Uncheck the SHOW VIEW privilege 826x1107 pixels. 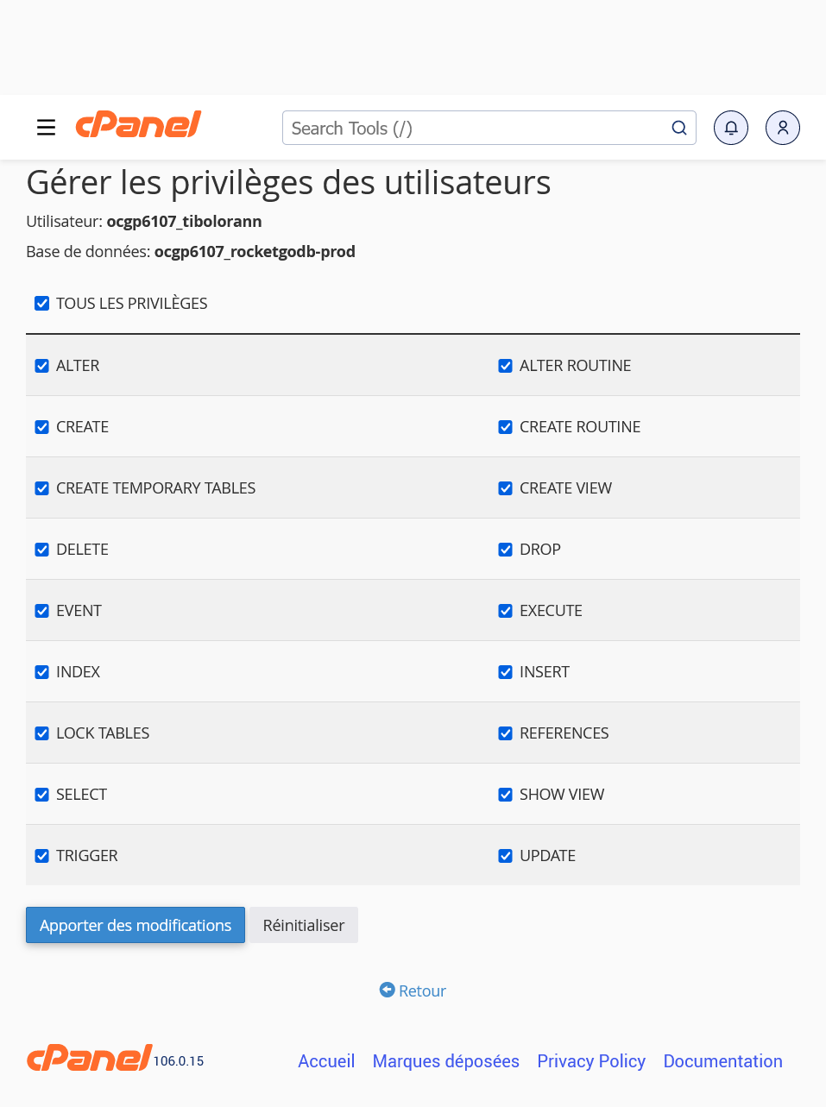(x=505, y=795)
